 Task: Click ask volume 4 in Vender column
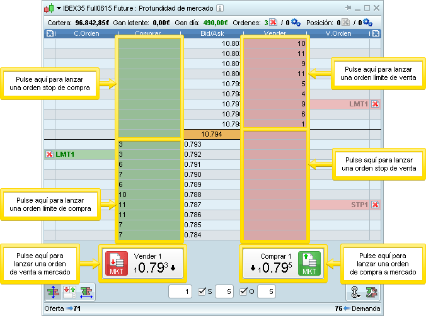pos(275,94)
